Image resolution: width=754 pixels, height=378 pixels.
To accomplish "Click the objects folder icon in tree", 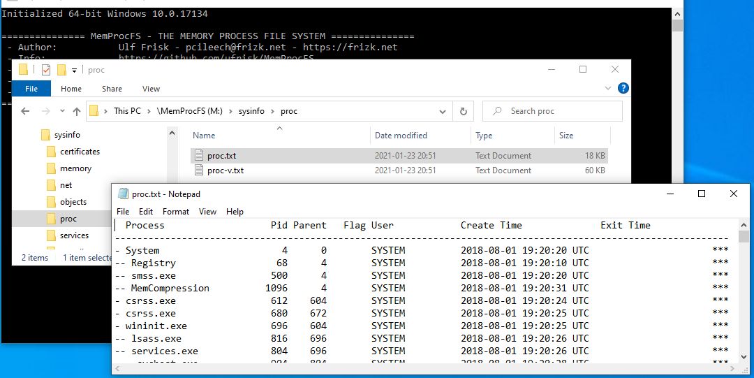I will click(52, 202).
